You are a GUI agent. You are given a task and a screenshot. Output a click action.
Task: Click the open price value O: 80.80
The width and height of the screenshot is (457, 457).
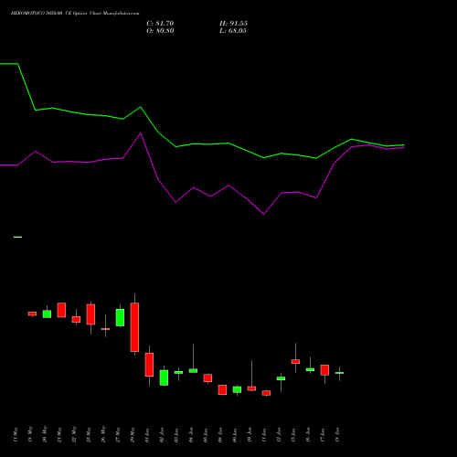point(160,31)
